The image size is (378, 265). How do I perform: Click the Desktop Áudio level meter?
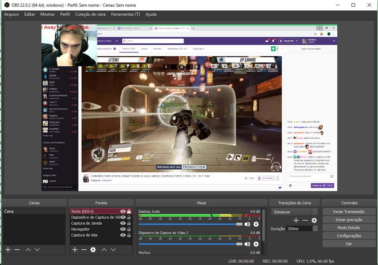click(x=199, y=215)
